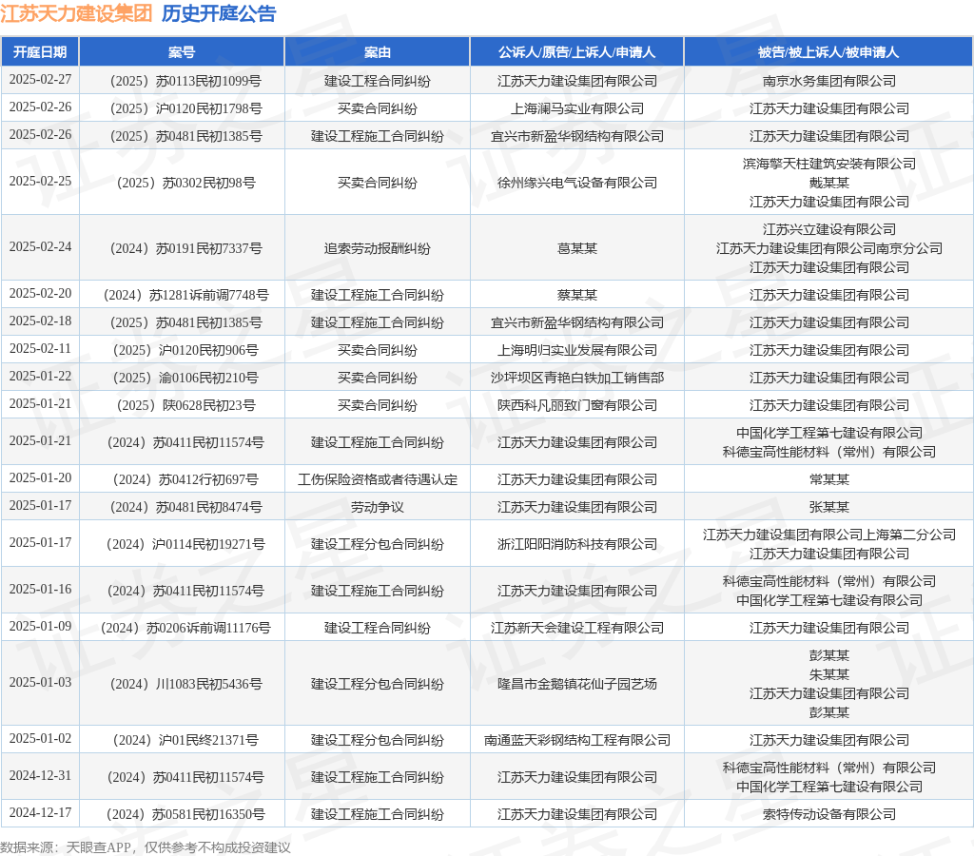Viewport: 974px width, 856px height.
Task: Click case number (2025)陕0628民初23号
Action: [185, 405]
